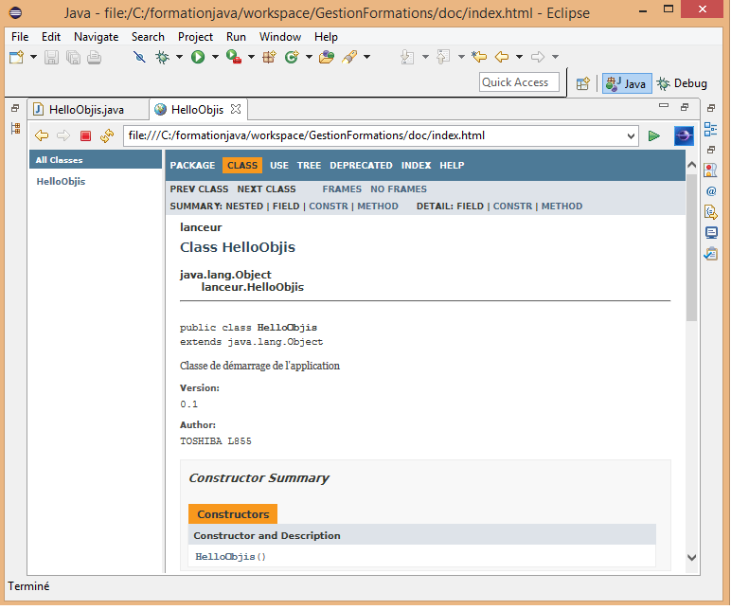The width and height of the screenshot is (731, 610).
Task: Open the Navigate menu
Action: (96, 37)
